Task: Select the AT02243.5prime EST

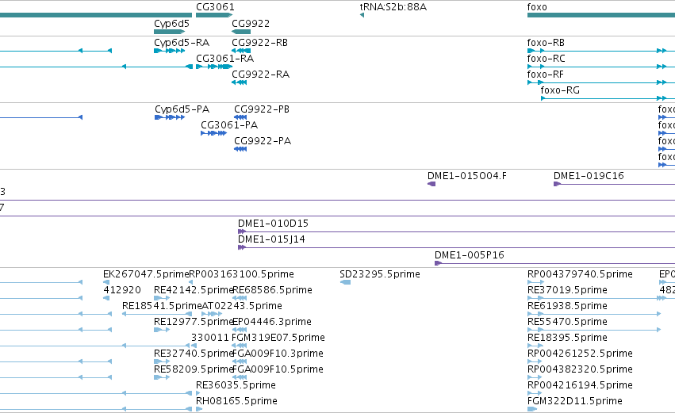Action: pos(242,306)
